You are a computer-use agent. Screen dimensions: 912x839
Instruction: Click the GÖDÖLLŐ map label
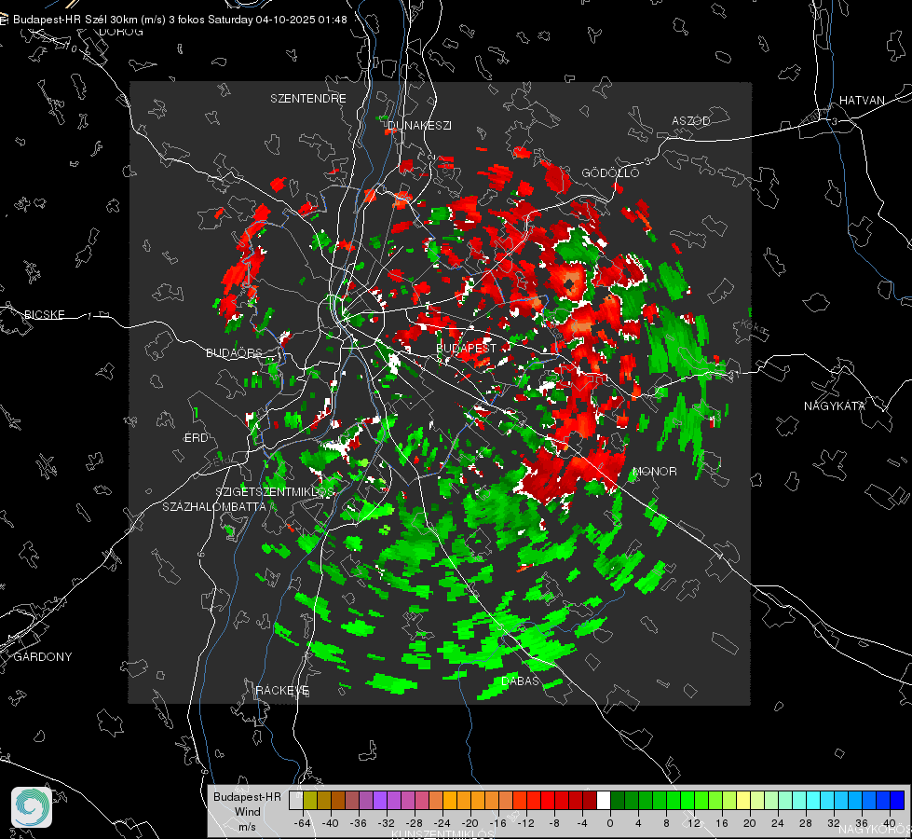tap(611, 172)
